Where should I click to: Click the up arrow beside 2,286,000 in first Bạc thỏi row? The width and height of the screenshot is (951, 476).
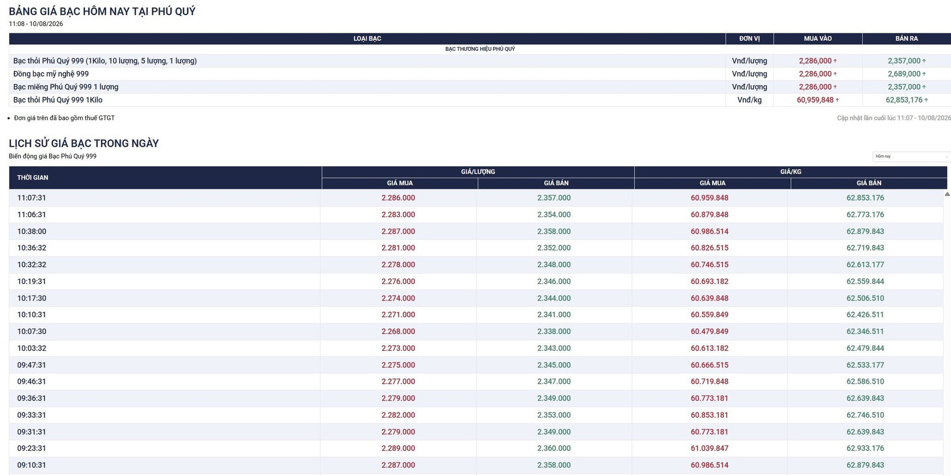835,61
